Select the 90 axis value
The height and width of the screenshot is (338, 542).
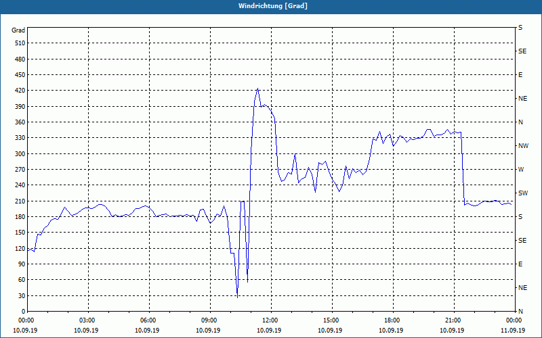coord(22,264)
